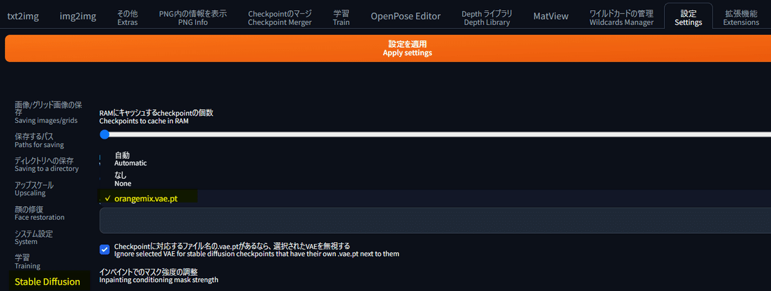Open the System settings section

[33, 237]
